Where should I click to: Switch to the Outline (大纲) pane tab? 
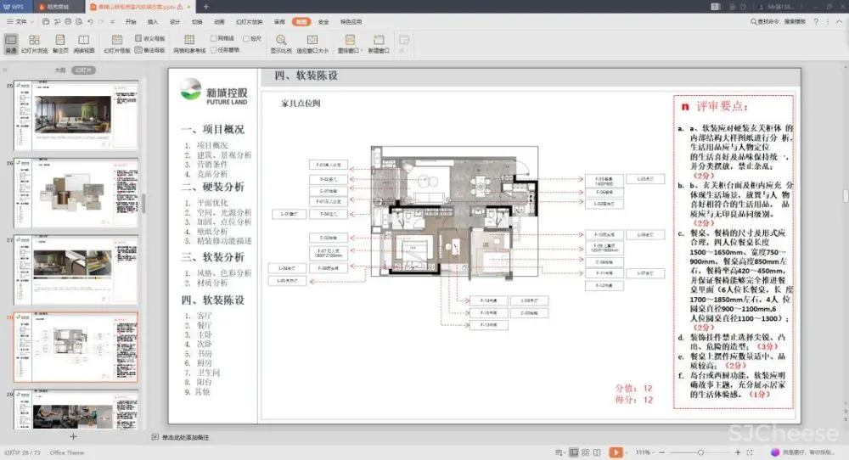coord(59,70)
